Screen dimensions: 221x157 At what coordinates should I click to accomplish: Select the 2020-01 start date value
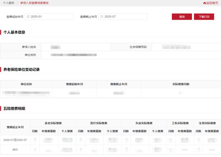click(x=36, y=17)
